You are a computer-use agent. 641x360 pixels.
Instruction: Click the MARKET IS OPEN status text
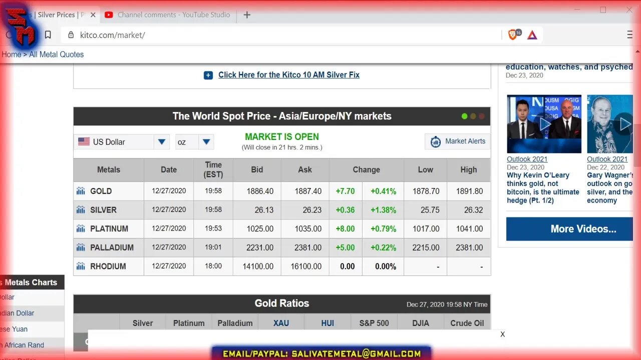click(x=282, y=136)
